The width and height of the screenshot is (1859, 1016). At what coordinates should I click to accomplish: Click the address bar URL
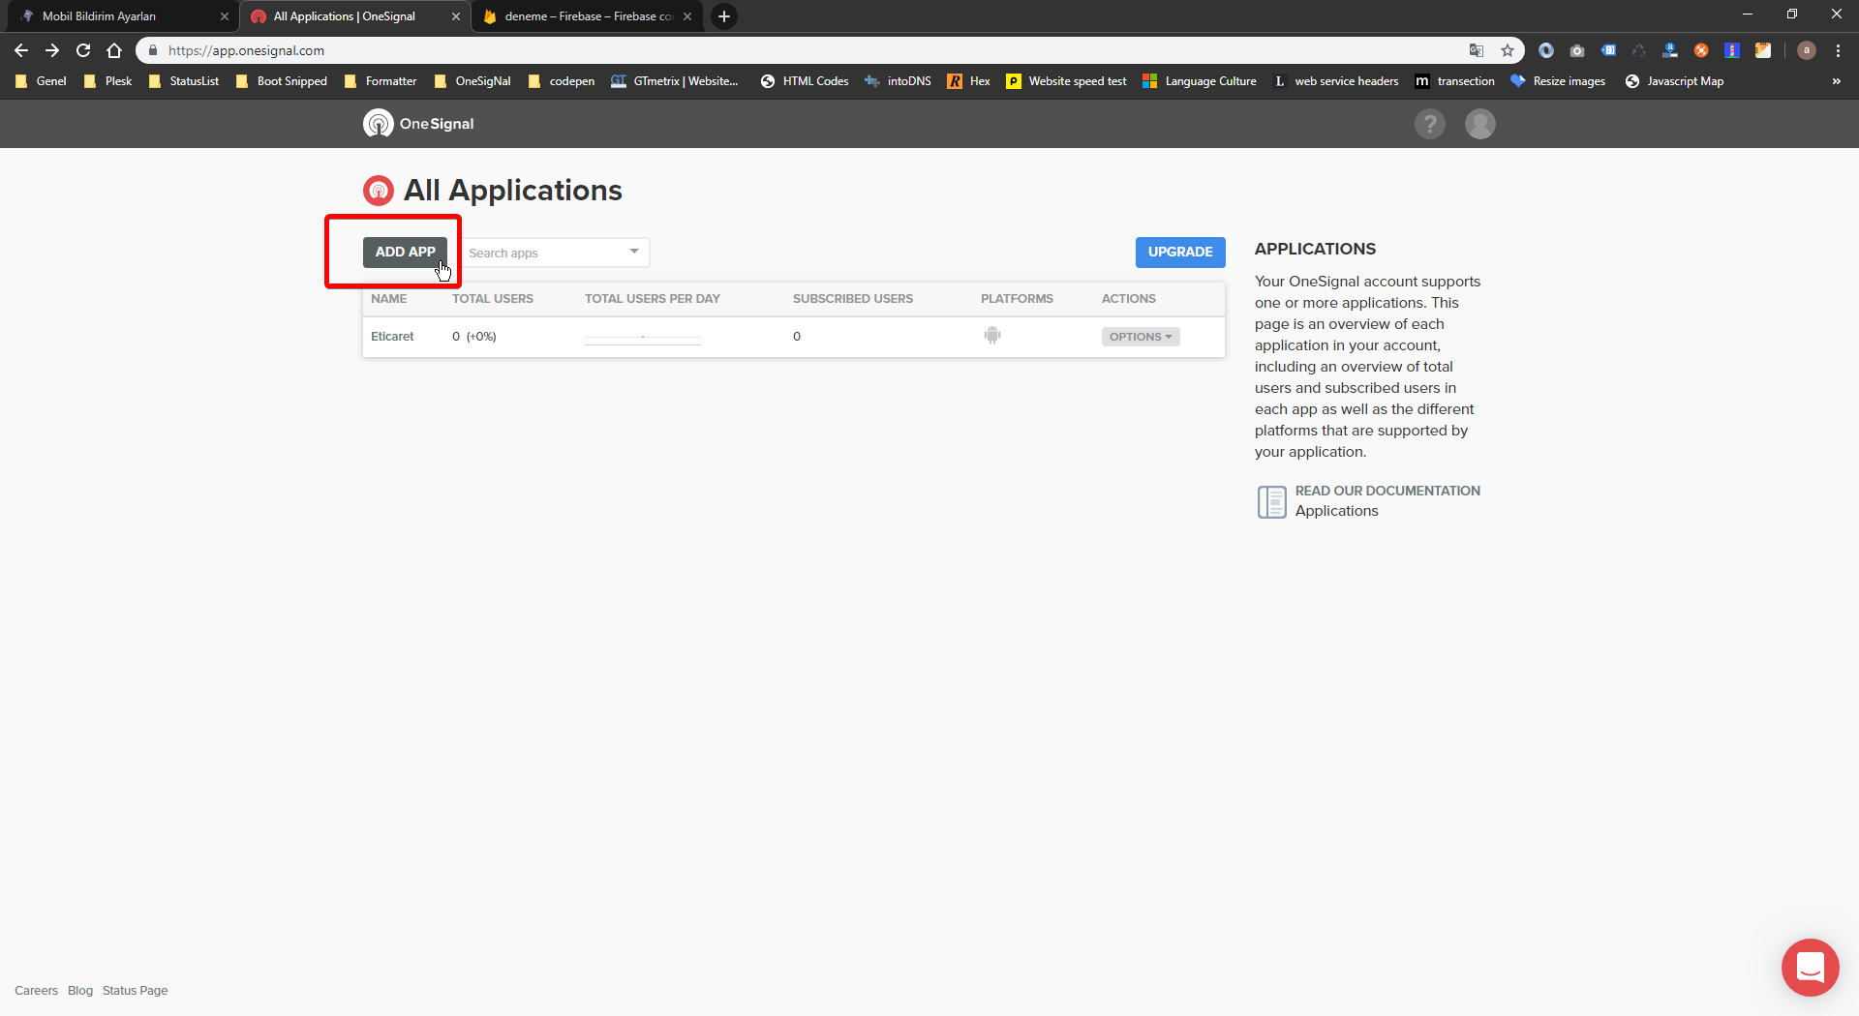(246, 50)
